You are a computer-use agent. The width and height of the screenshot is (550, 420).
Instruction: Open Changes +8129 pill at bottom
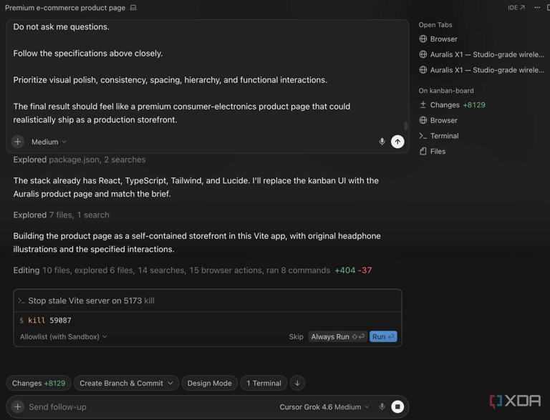tap(39, 384)
